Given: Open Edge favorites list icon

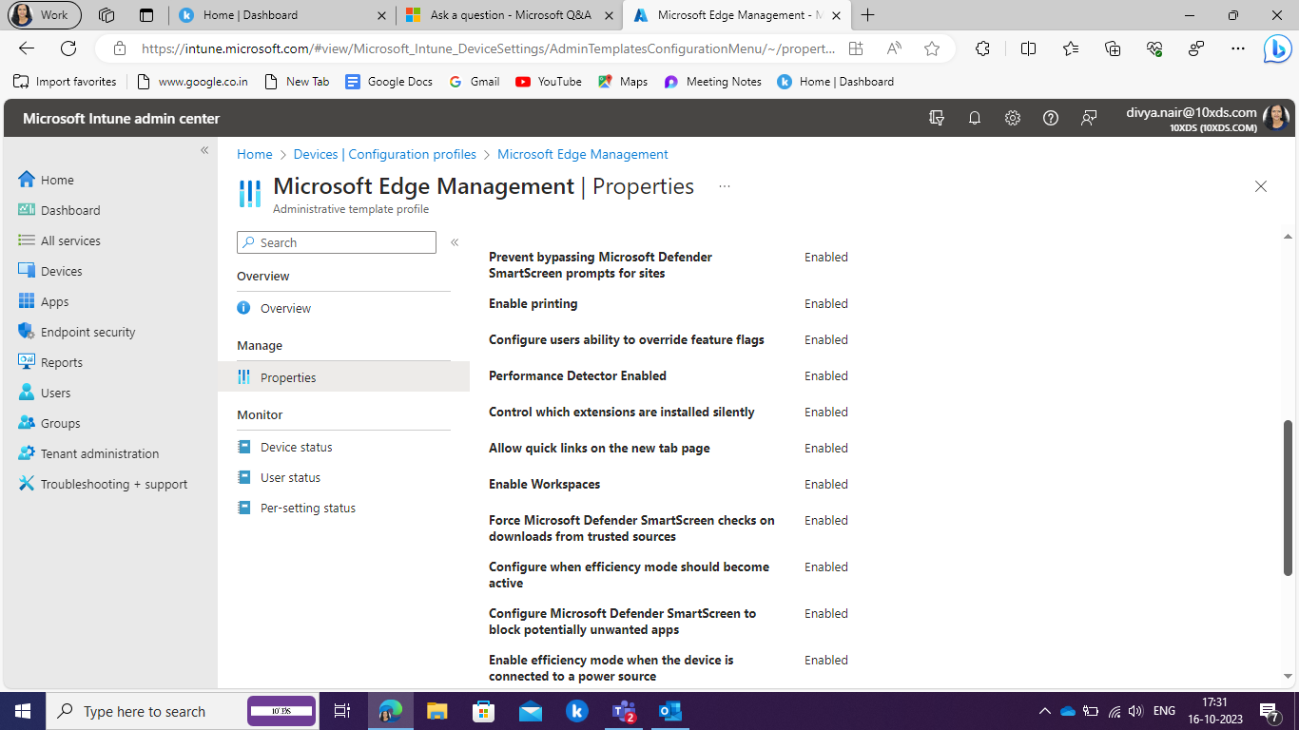Looking at the screenshot, I should click(1071, 48).
